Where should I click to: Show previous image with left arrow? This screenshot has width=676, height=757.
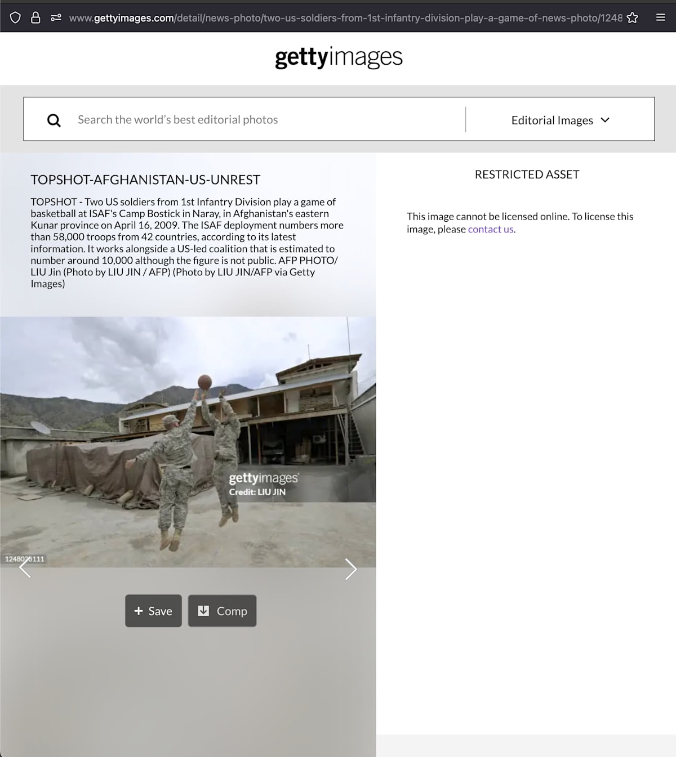(25, 567)
